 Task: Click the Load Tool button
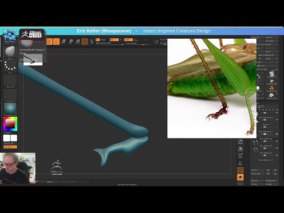pos(257,37)
